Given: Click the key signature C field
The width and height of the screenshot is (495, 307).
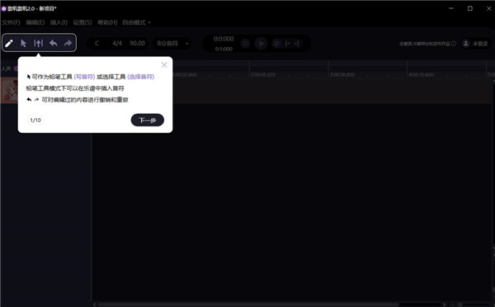Looking at the screenshot, I should point(97,43).
